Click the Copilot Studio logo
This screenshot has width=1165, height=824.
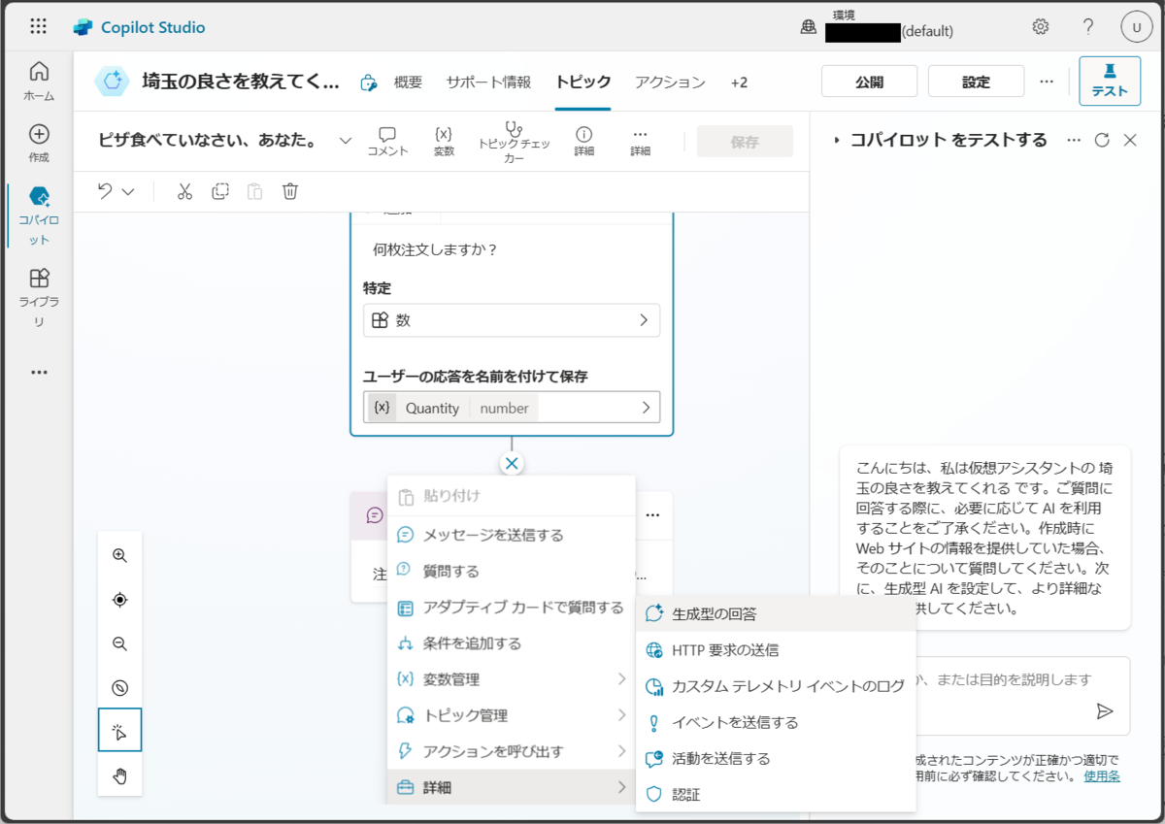(83, 27)
